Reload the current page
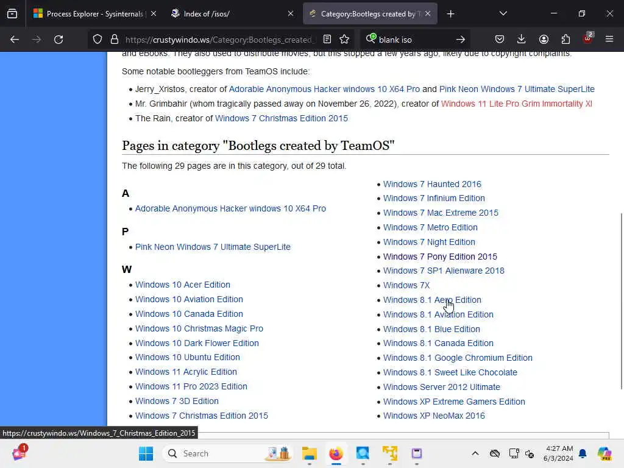Viewport: 624px width, 468px height. 58,40
